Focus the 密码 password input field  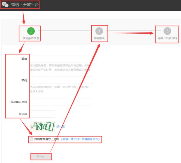pyautogui.click(x=61, y=80)
